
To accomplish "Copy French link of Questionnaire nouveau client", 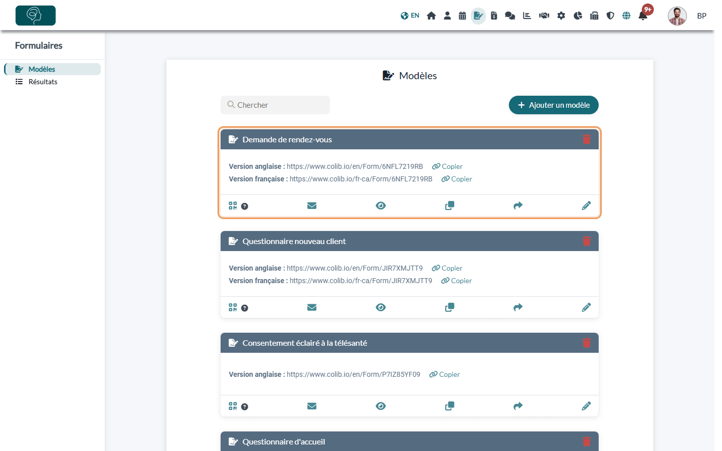I will tap(457, 281).
